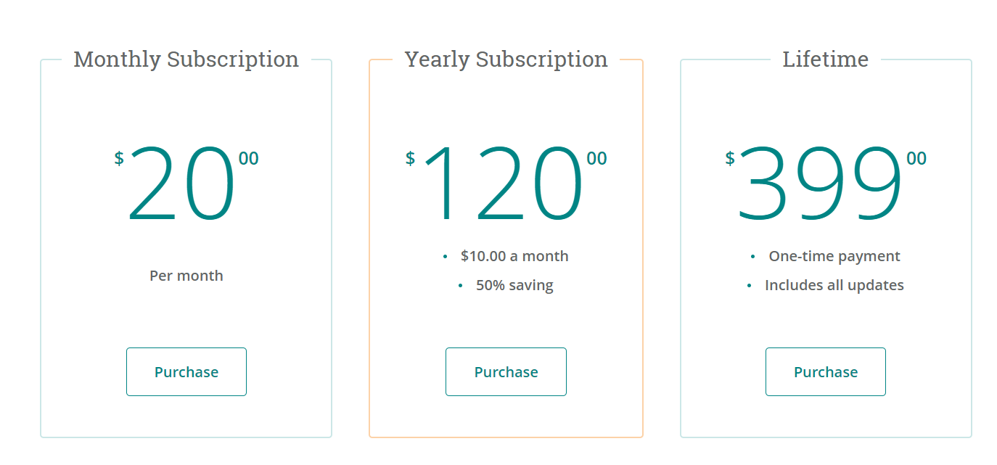Click the 'One-time payment' bullet
The width and height of the screenshot is (997, 465).
pyautogui.click(x=834, y=256)
